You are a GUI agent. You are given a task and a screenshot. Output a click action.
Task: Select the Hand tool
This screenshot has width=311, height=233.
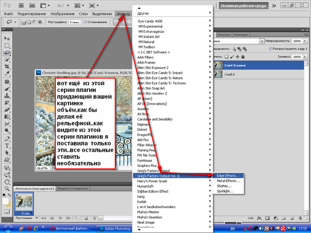click(x=7, y=182)
